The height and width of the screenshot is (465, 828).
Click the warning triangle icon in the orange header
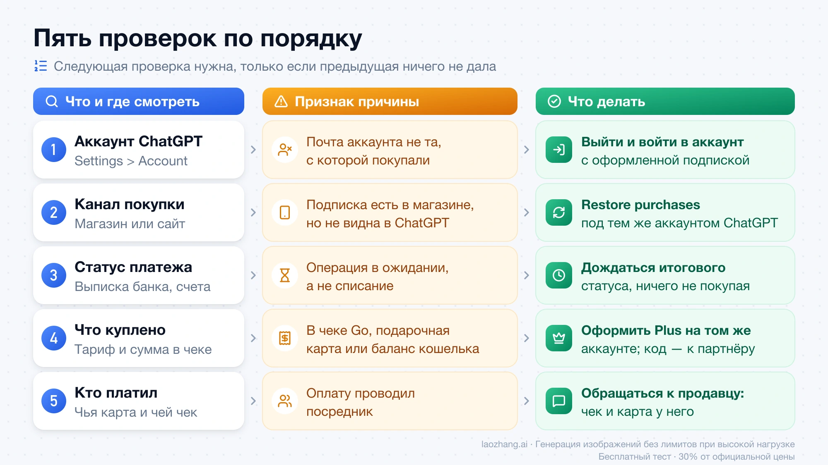[x=281, y=101]
